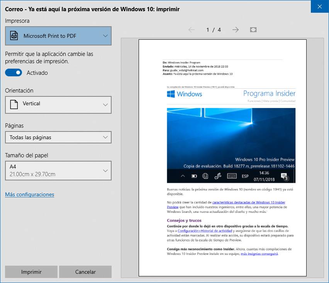The width and height of the screenshot is (329, 283).
Task: Click the características destacadas de Windows 10 link
Action: point(249,202)
